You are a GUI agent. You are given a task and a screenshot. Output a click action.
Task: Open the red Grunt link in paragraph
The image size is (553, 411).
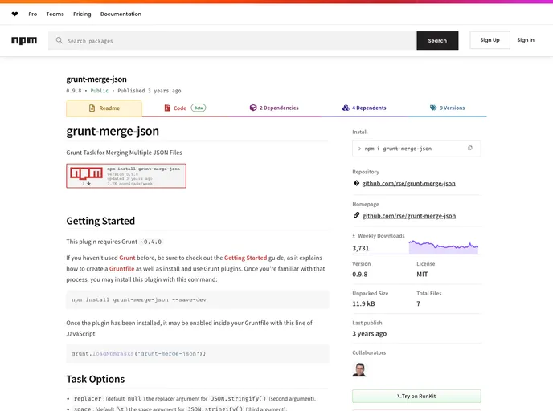point(127,258)
